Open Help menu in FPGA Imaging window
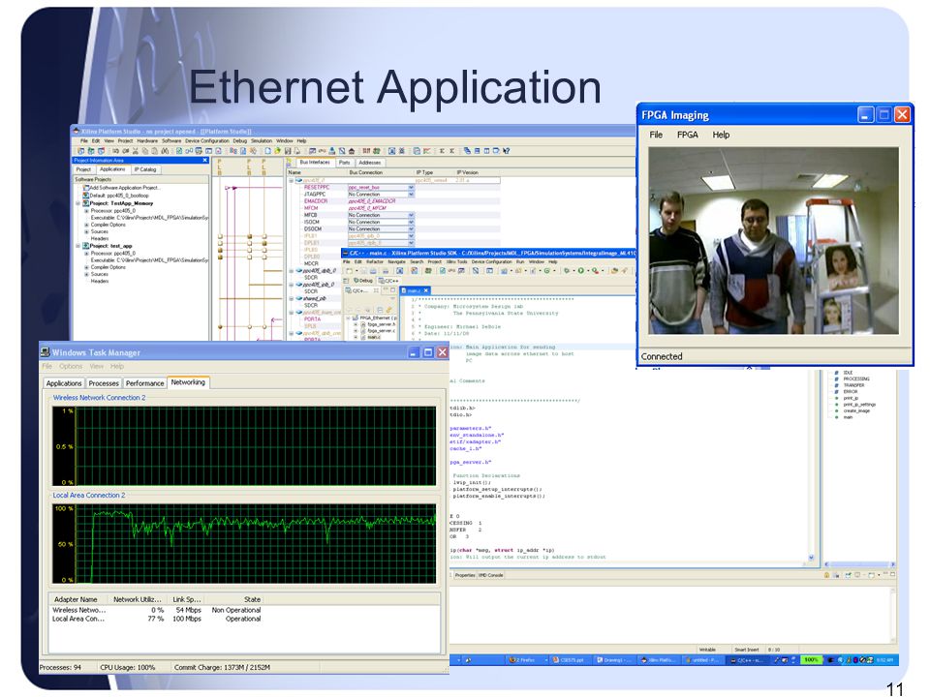This screenshot has height=697, width=930. click(x=721, y=135)
